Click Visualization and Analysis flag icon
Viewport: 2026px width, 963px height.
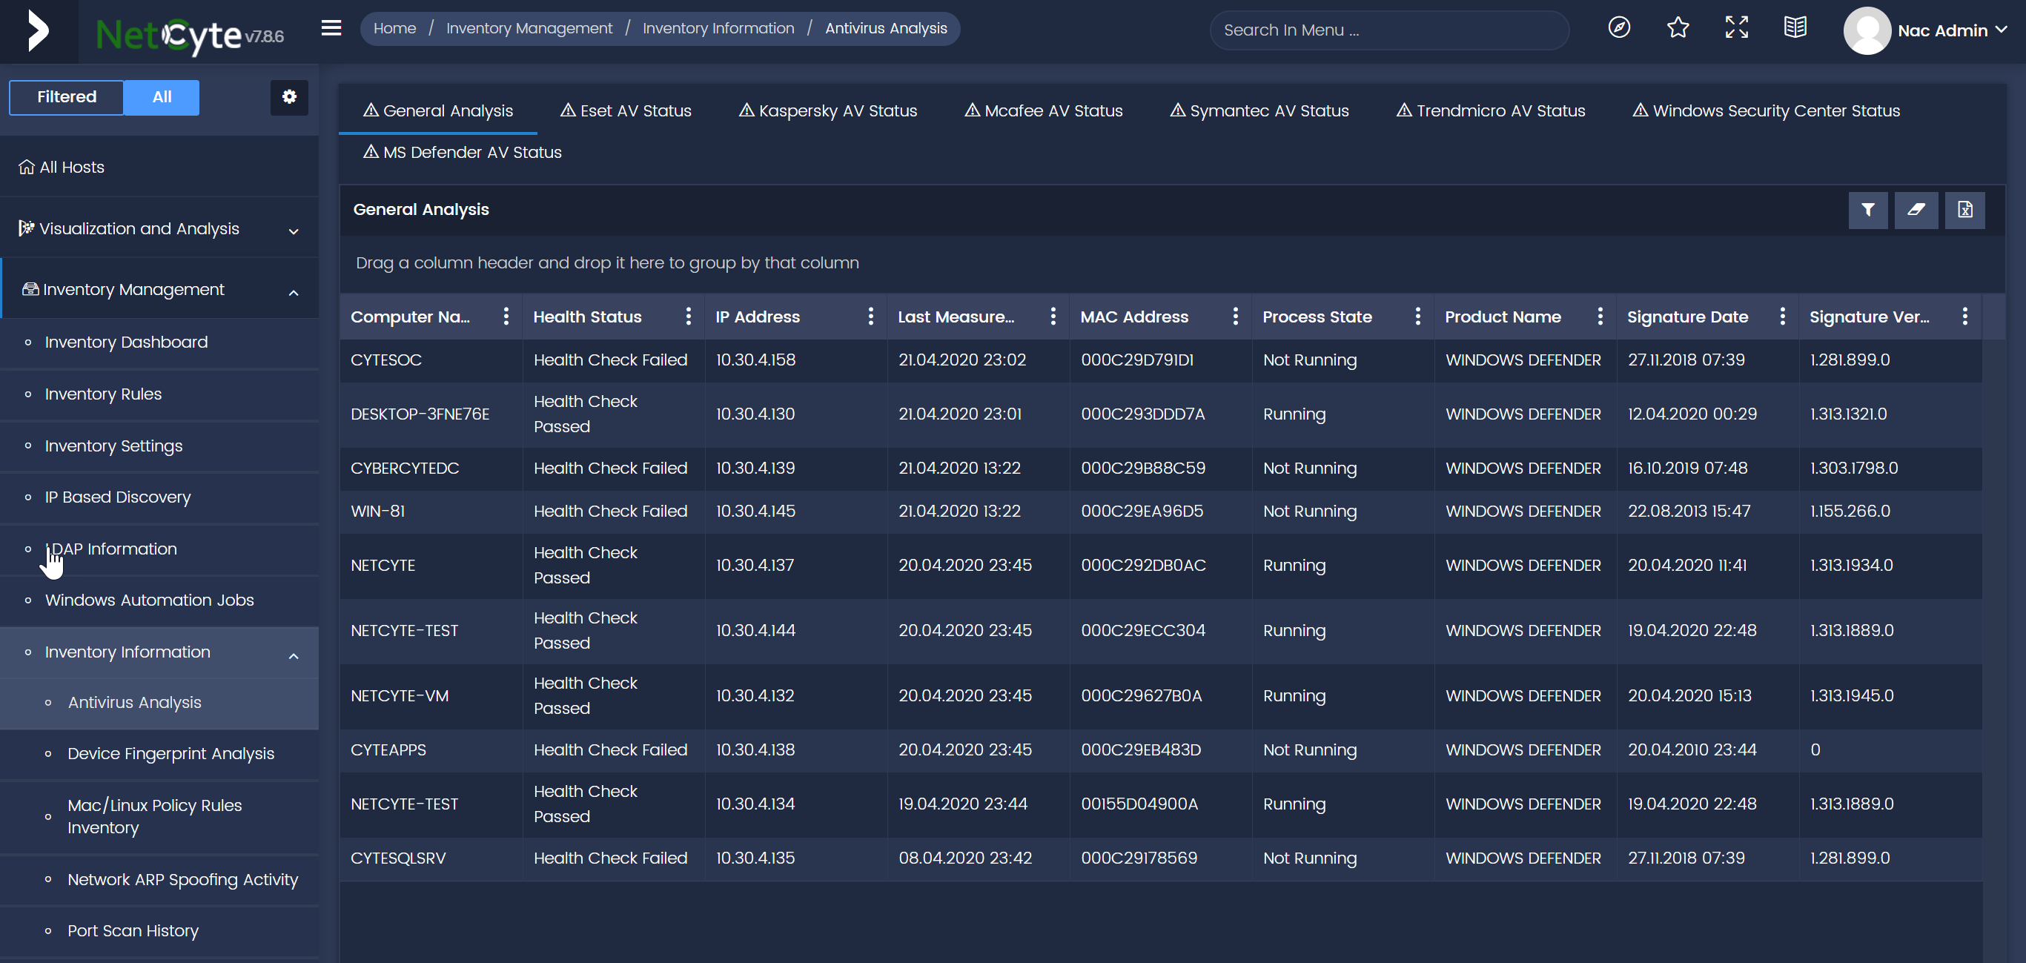pyautogui.click(x=27, y=228)
